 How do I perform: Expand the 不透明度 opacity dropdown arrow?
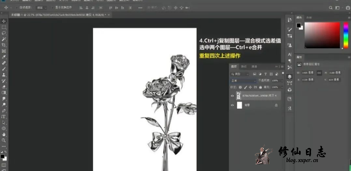[x=282, y=81]
